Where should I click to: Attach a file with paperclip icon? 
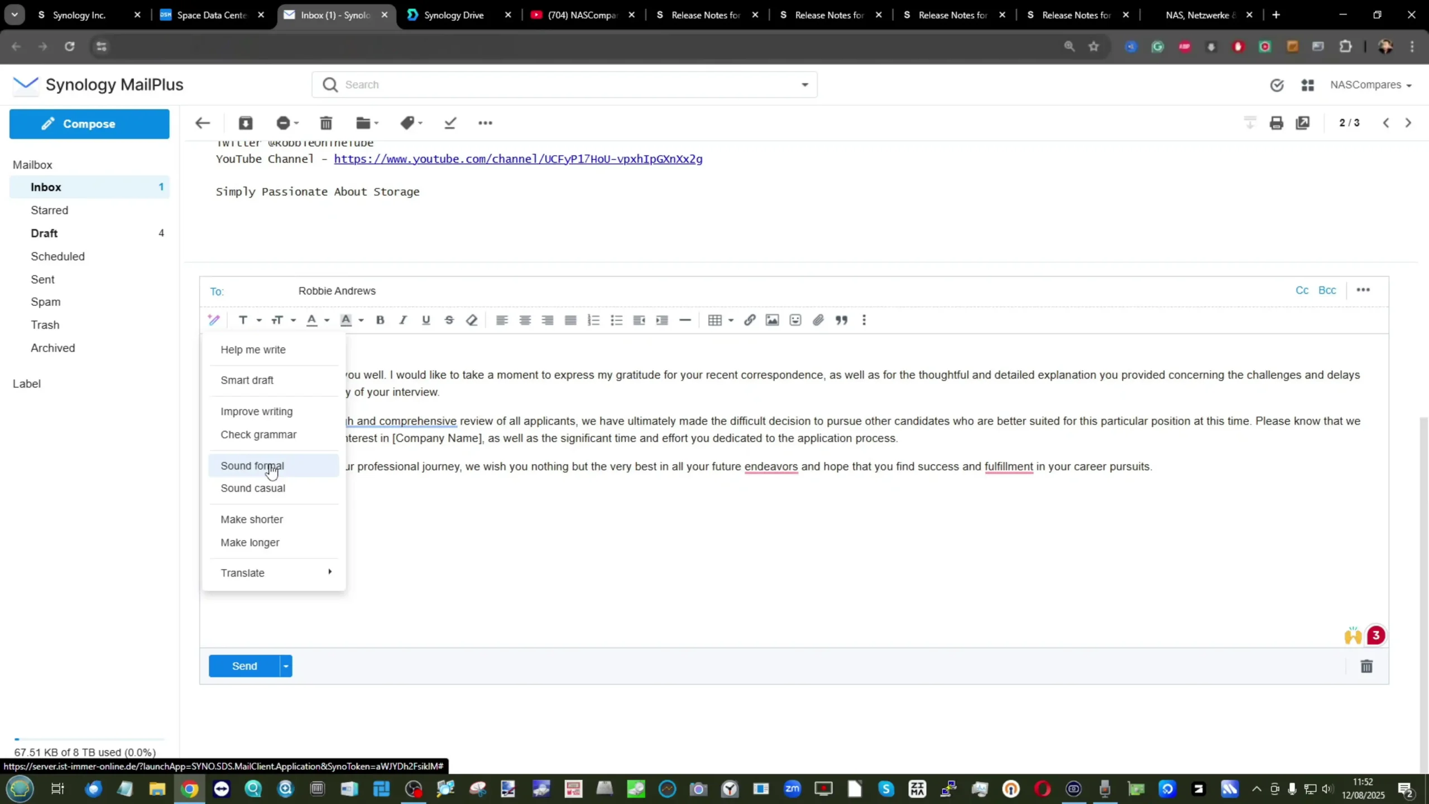pos(818,320)
